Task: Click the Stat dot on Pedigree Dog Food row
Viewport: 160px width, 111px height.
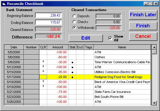Action: coord(72,77)
